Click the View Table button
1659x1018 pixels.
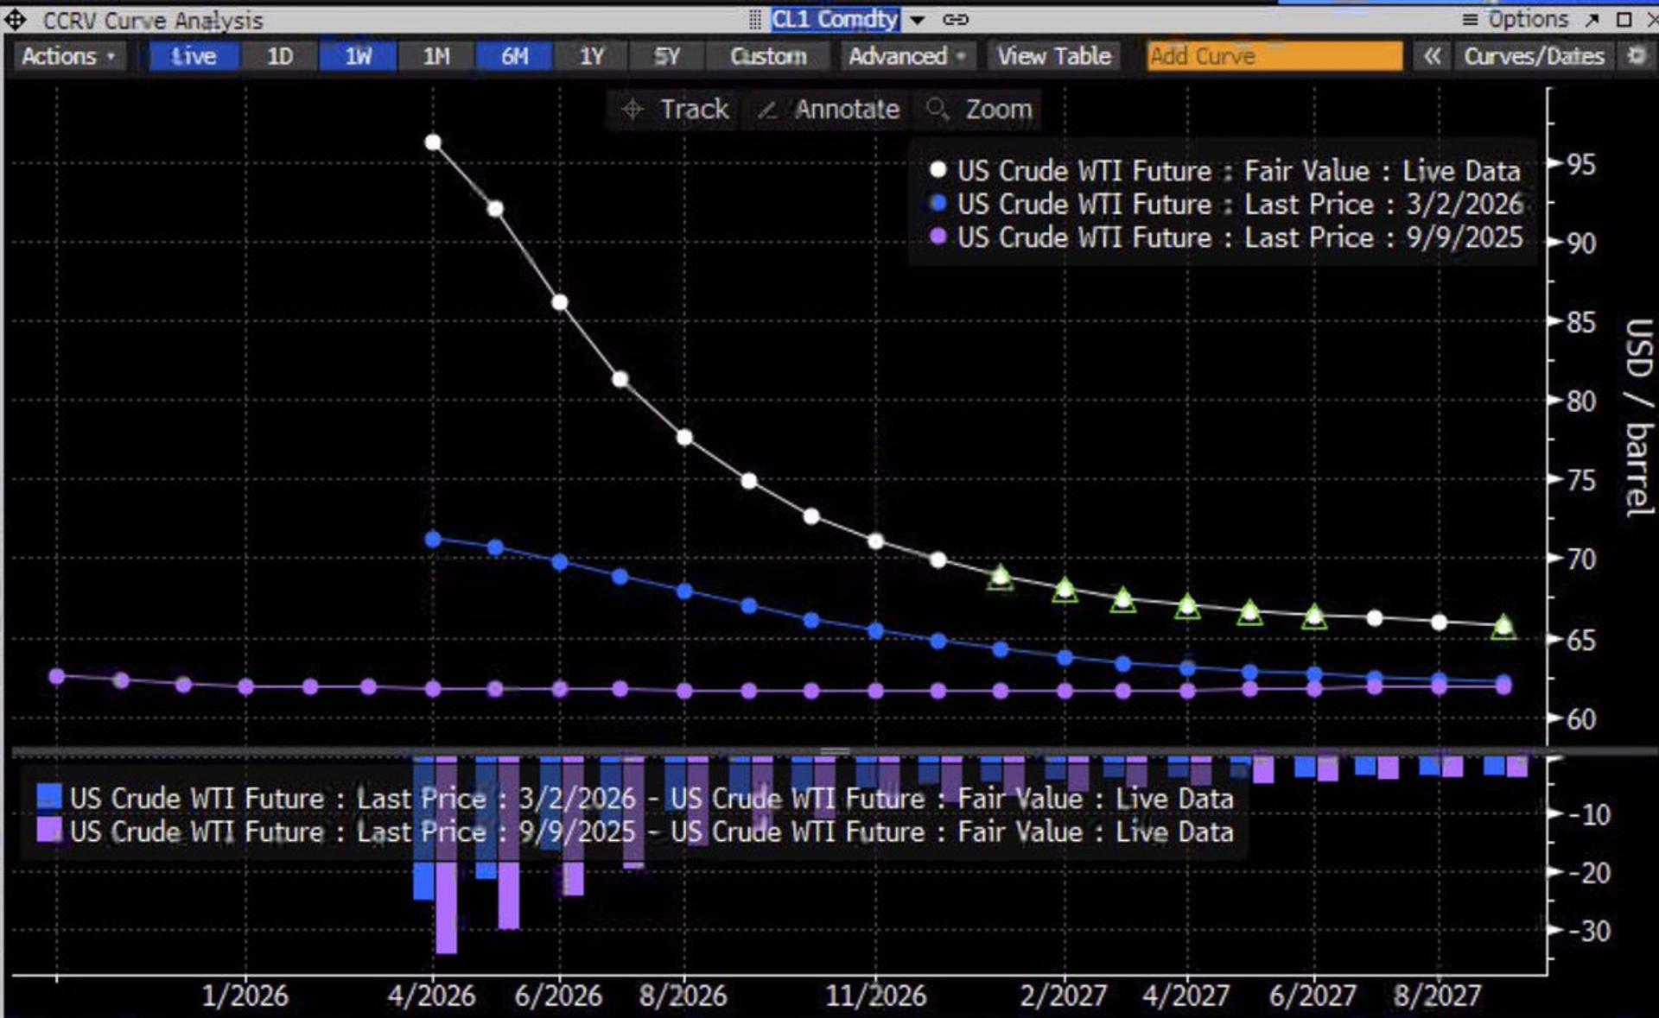pos(1053,56)
